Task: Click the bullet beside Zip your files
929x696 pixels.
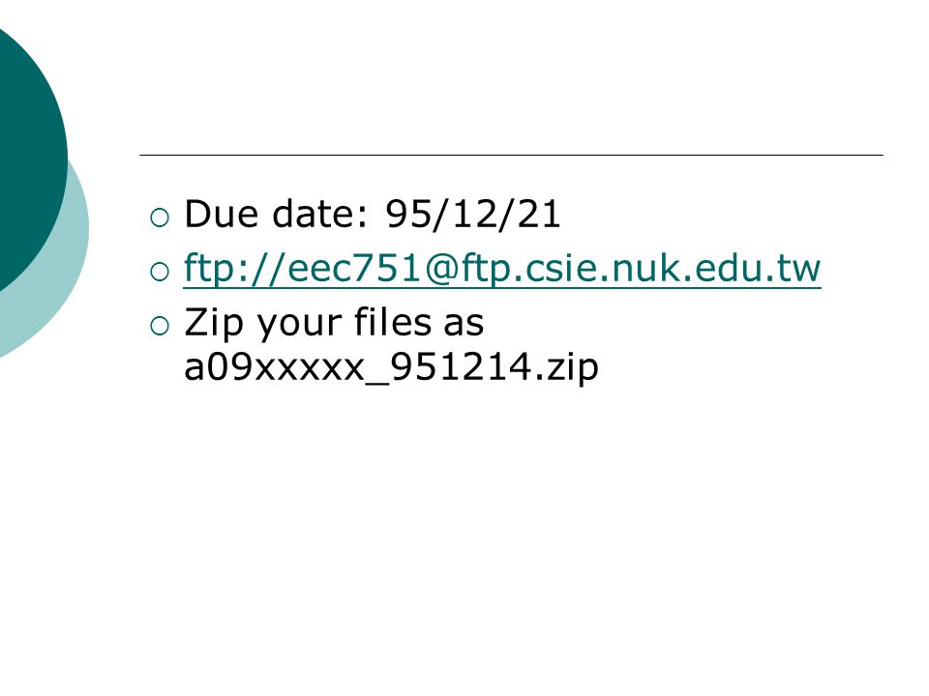Action: click(x=160, y=326)
